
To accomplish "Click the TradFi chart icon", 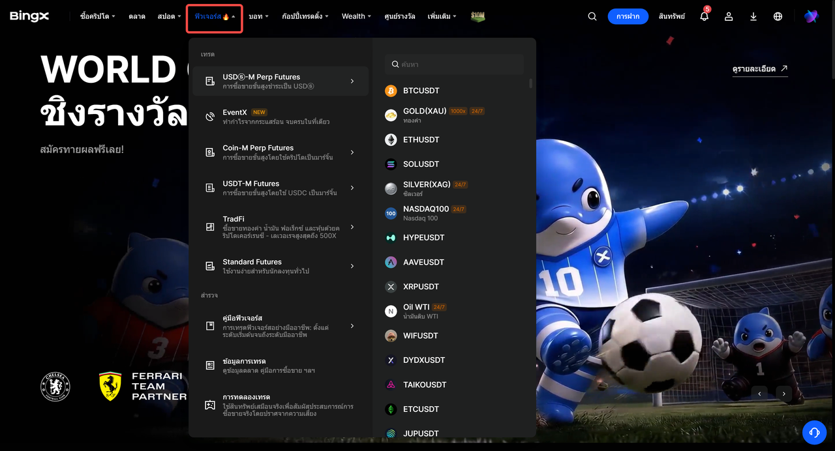I will pos(210,227).
